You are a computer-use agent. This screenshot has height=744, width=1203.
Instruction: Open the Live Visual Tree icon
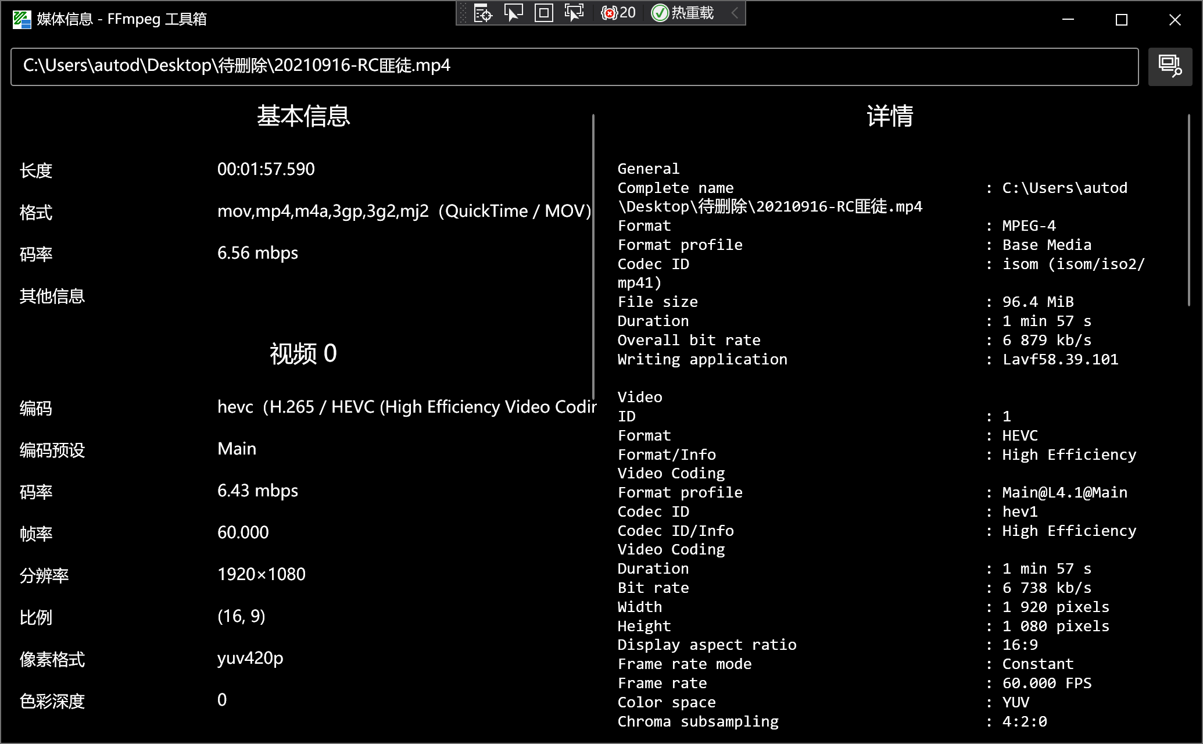483,13
